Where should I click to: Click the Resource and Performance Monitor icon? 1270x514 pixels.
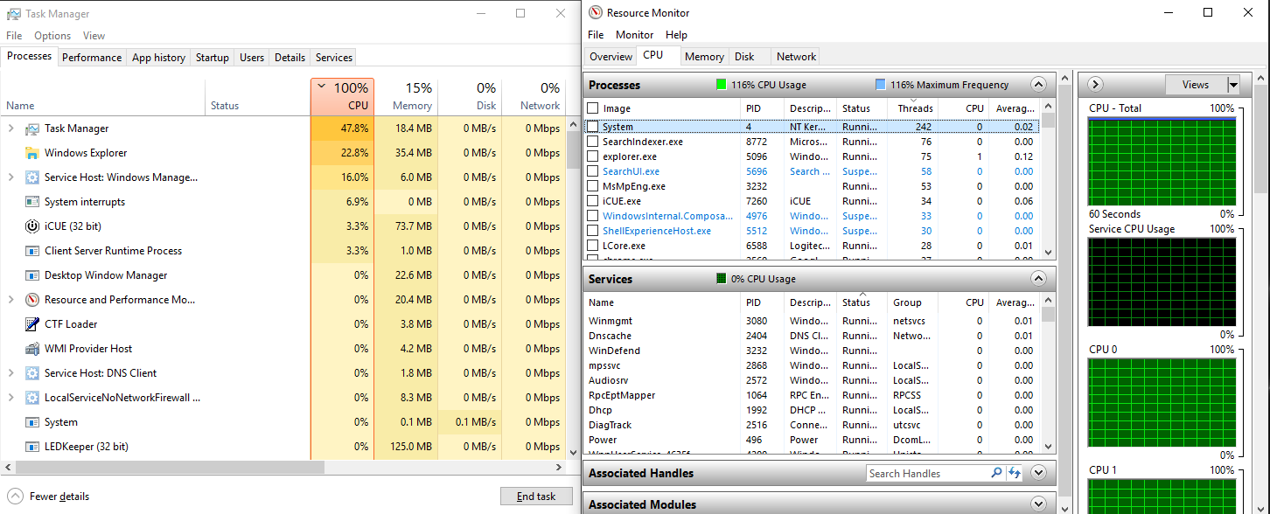[32, 300]
